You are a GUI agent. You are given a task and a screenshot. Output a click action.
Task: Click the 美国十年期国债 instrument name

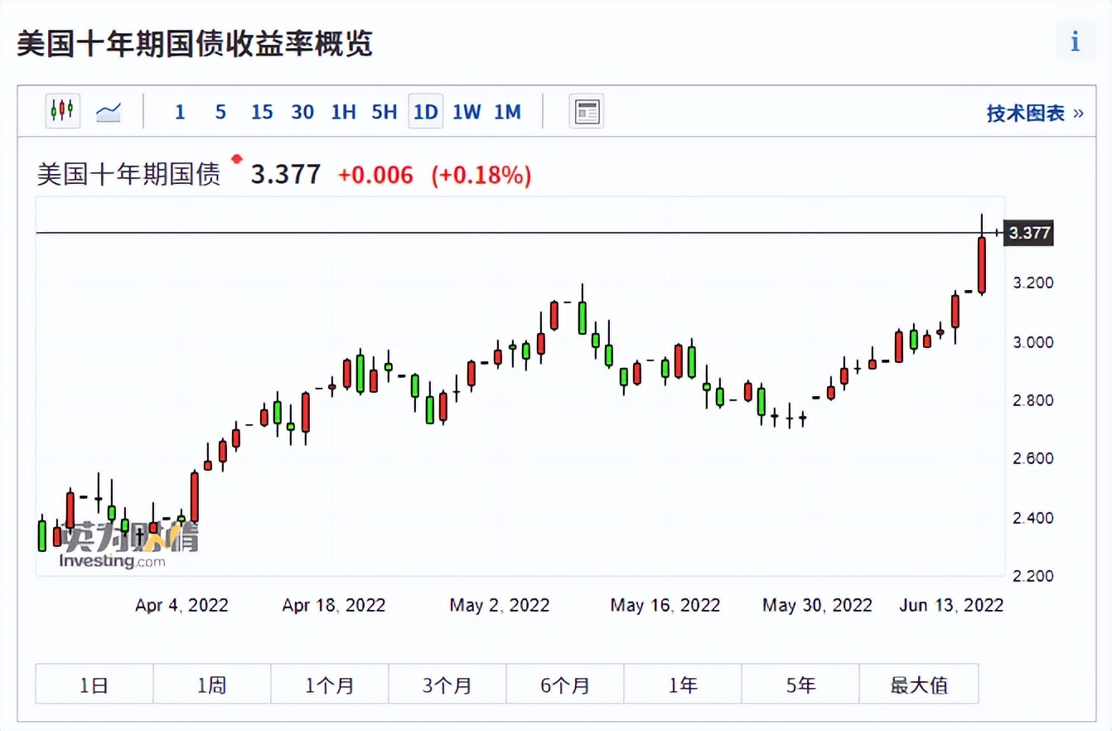point(129,175)
